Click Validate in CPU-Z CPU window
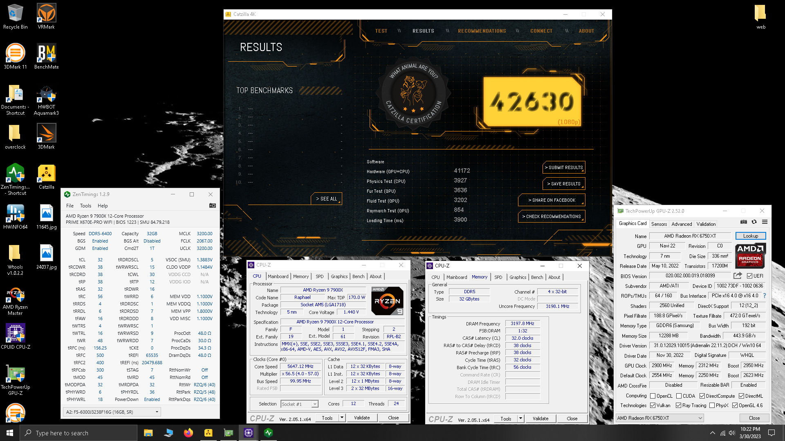Image resolution: width=785 pixels, height=441 pixels. 362,418
